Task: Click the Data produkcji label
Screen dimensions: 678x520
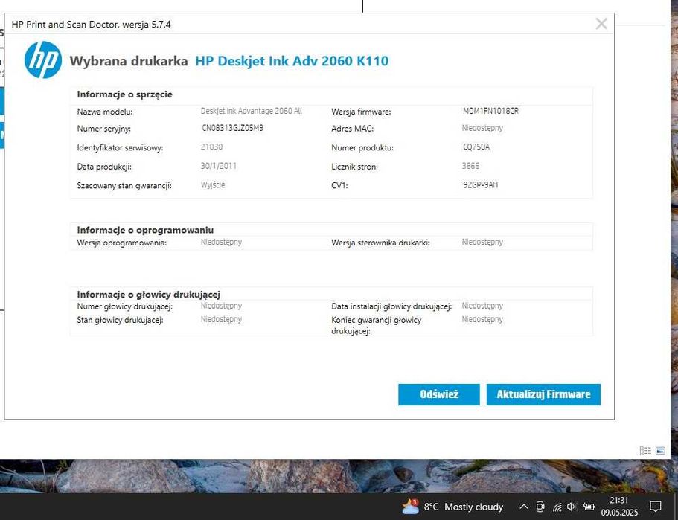Action: tap(104, 167)
